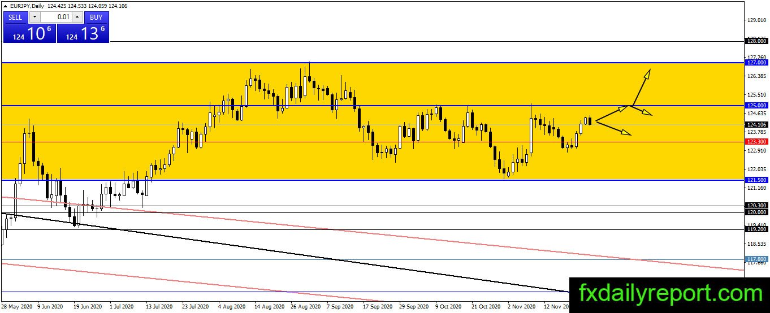Click the 7 Sep 2020 date label
The height and width of the screenshot is (313, 770).
(x=340, y=307)
